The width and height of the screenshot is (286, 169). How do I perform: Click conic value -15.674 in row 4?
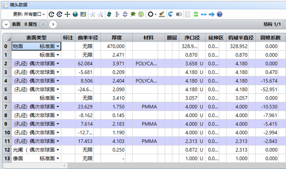pos(267,81)
